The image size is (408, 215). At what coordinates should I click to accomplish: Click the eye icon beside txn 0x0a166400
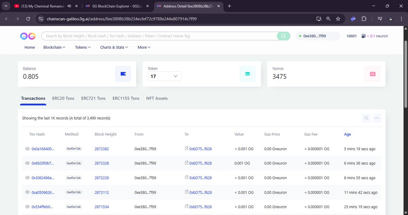(x=28, y=148)
